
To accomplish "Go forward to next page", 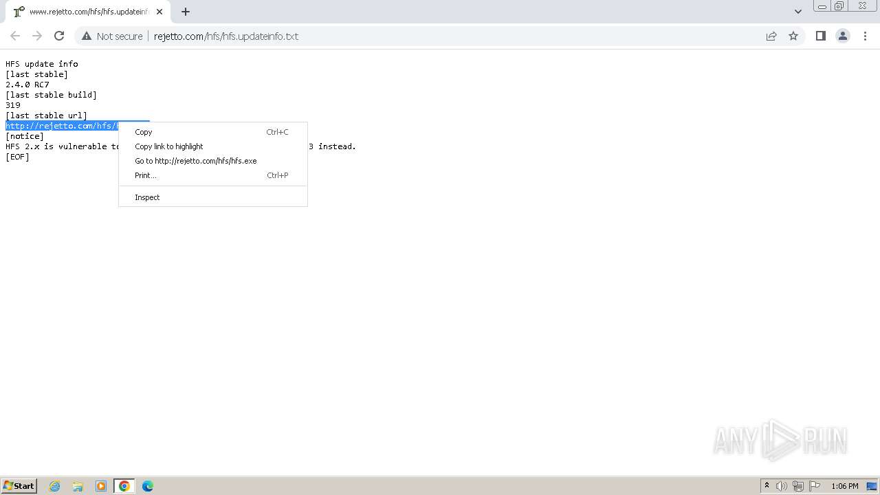I will 37,36.
